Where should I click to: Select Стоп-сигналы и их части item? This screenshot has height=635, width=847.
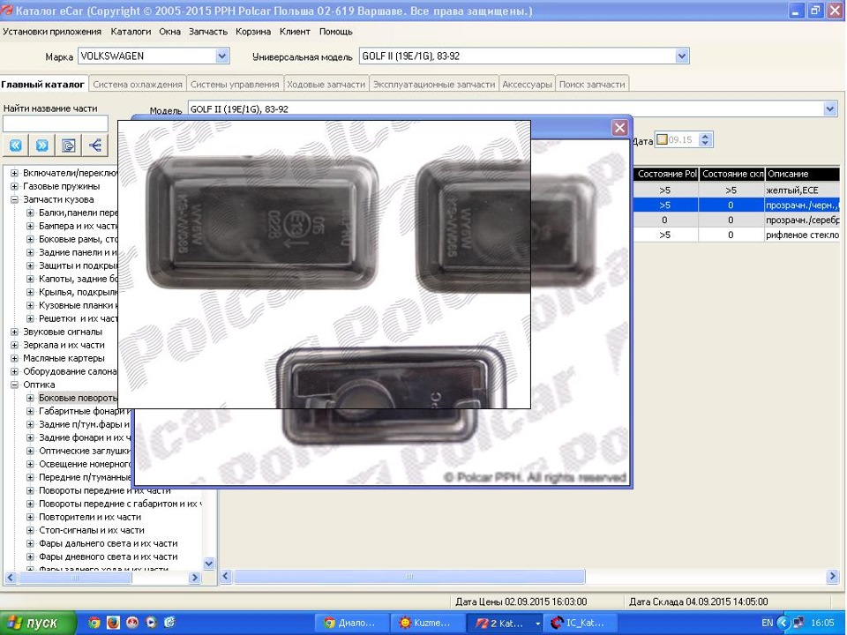[91, 530]
